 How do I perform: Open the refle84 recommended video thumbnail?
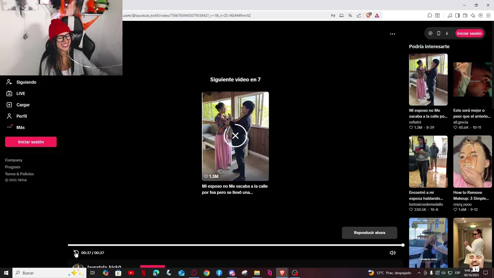pos(428,80)
